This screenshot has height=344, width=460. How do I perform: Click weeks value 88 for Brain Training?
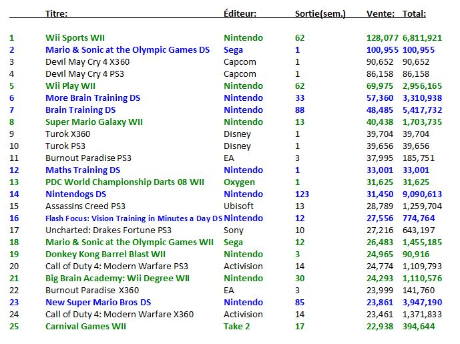pos(300,110)
